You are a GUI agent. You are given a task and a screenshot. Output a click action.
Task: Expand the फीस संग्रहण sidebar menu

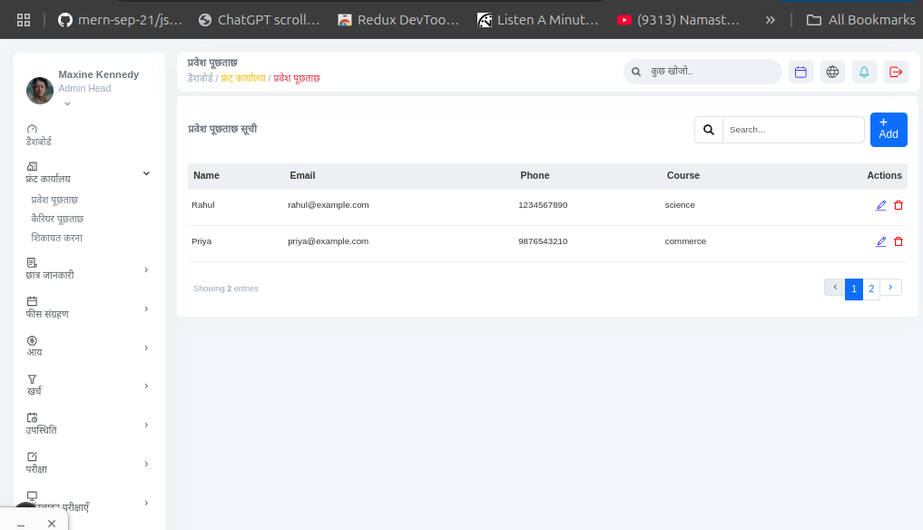point(146,309)
